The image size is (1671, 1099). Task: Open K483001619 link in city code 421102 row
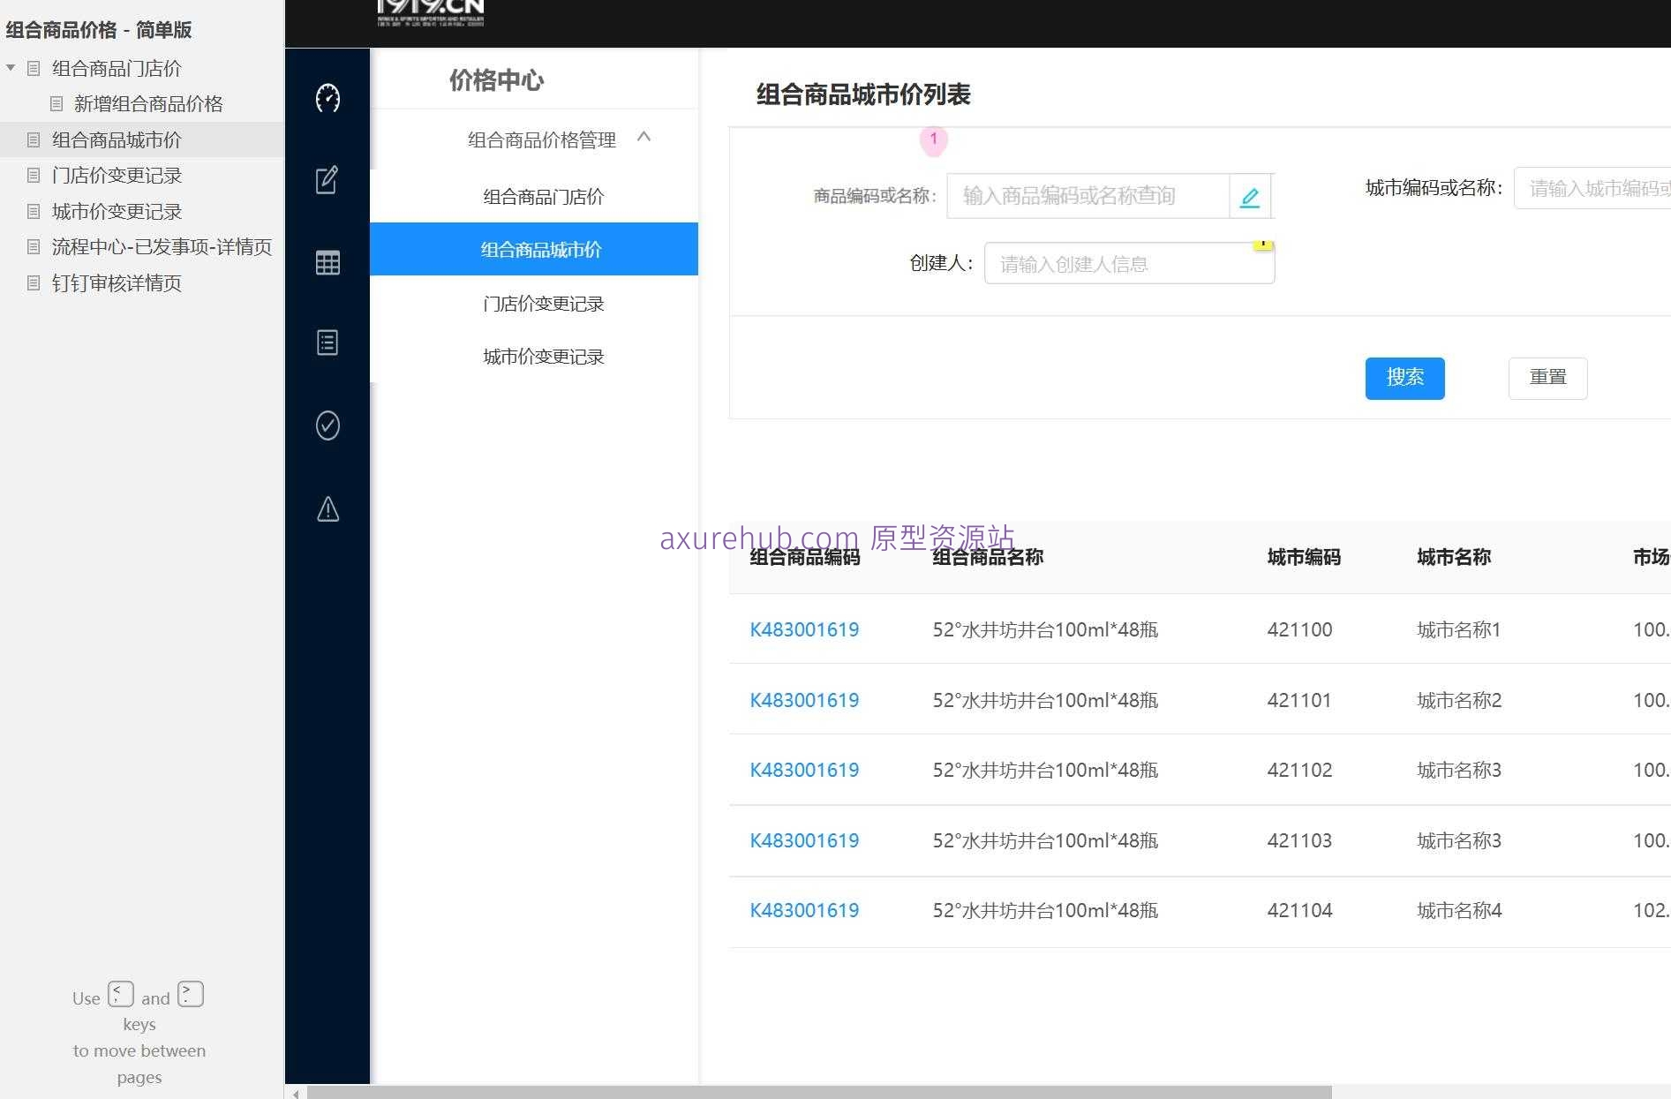pyautogui.click(x=804, y=770)
